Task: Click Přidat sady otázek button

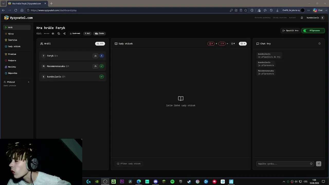Action: click(129, 164)
